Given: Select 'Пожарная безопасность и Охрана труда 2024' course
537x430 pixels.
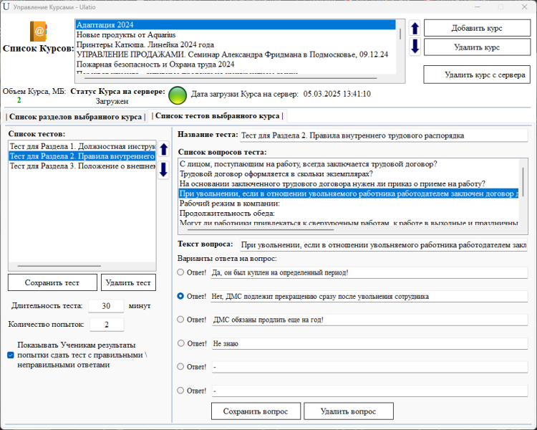Looking at the screenshot, I should coord(155,64).
